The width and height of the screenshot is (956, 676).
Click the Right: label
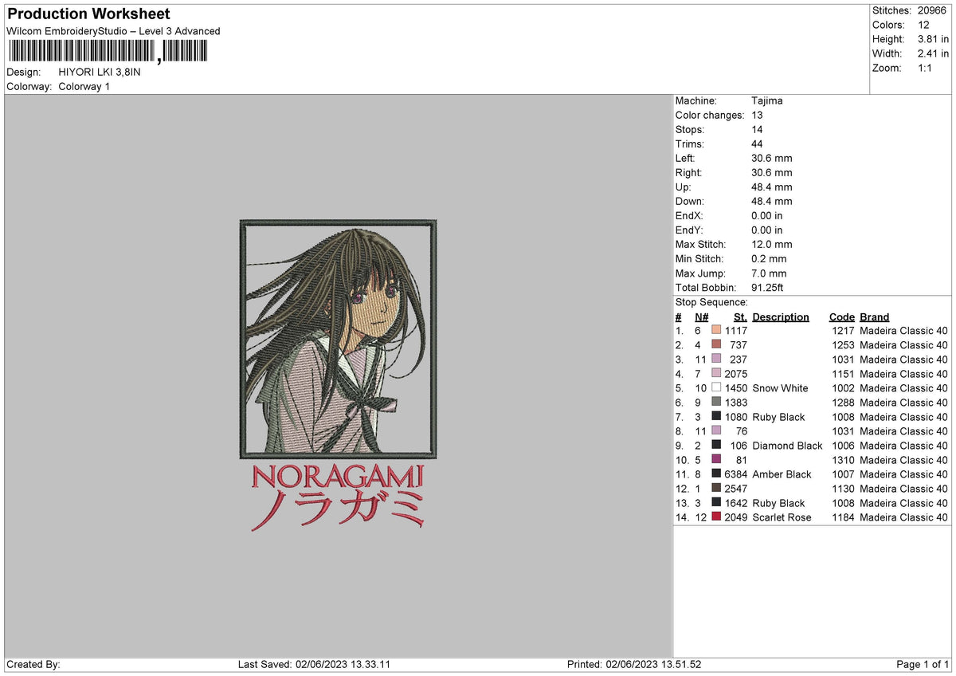[x=688, y=172]
